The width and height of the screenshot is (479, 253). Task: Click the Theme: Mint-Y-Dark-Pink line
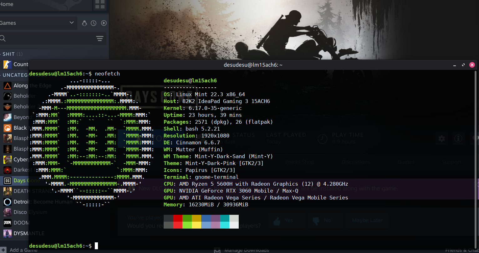pos(214,163)
